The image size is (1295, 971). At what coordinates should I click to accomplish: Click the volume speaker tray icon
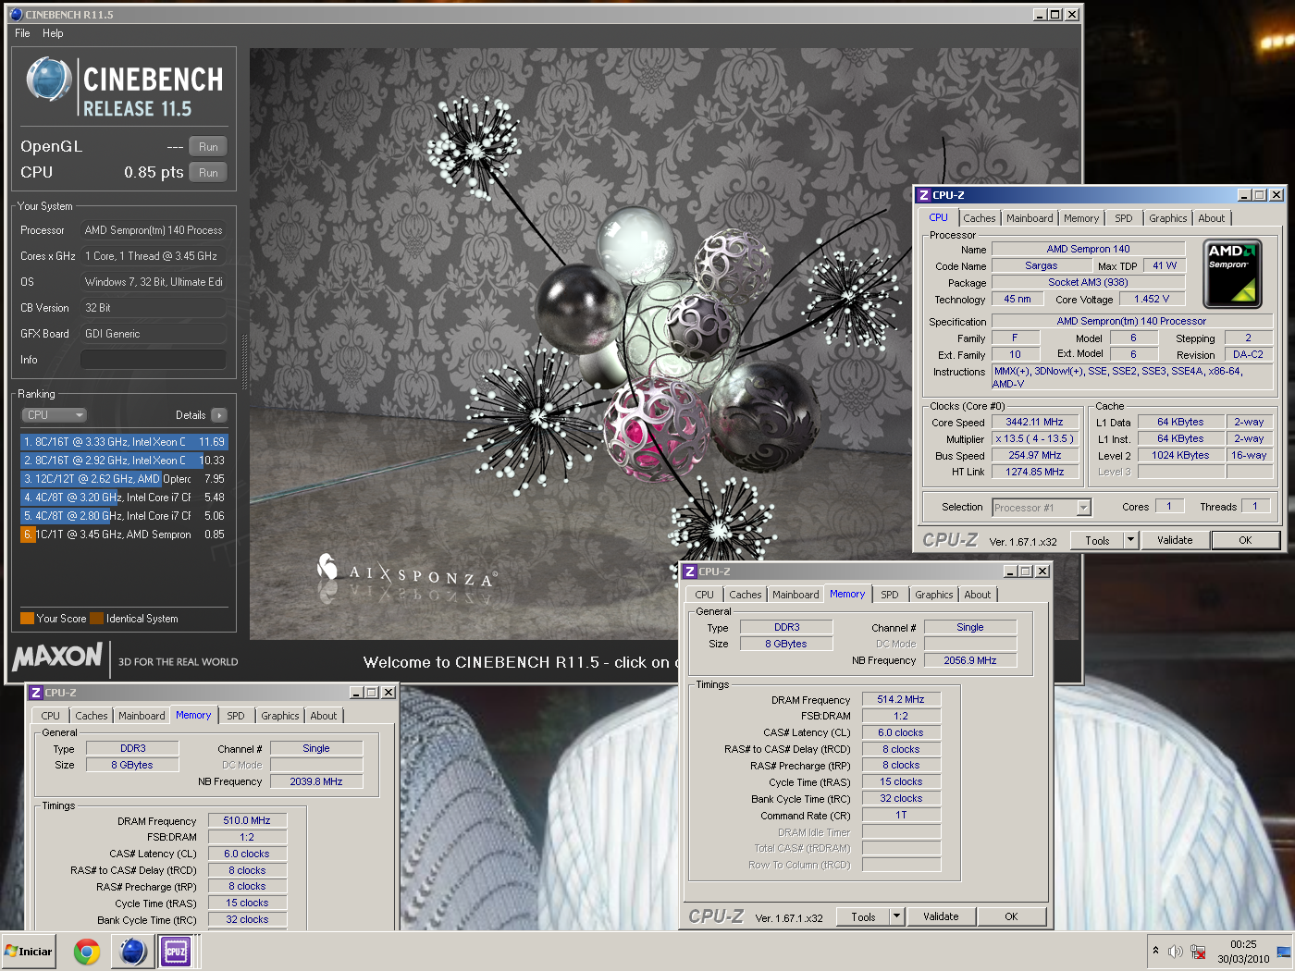tap(1175, 952)
